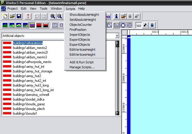The image size is (192, 134).
Task: Click the diagonally hatched square icon
Action: coord(130,25)
